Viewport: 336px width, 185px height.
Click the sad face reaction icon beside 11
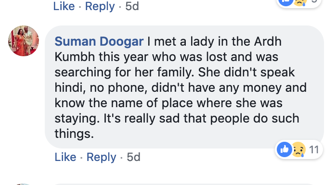pos(298,149)
